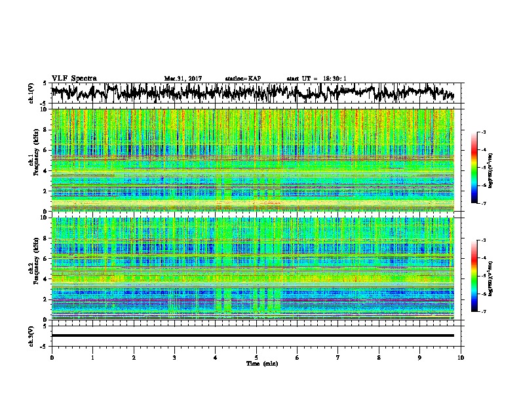Image resolution: width=519 pixels, height=401 pixels.
Task: Click the ch.1 frequency tick label "6"
Action: [45, 150]
